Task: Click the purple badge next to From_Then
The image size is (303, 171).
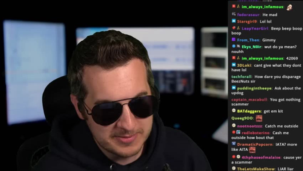Action: [x=233, y=40]
